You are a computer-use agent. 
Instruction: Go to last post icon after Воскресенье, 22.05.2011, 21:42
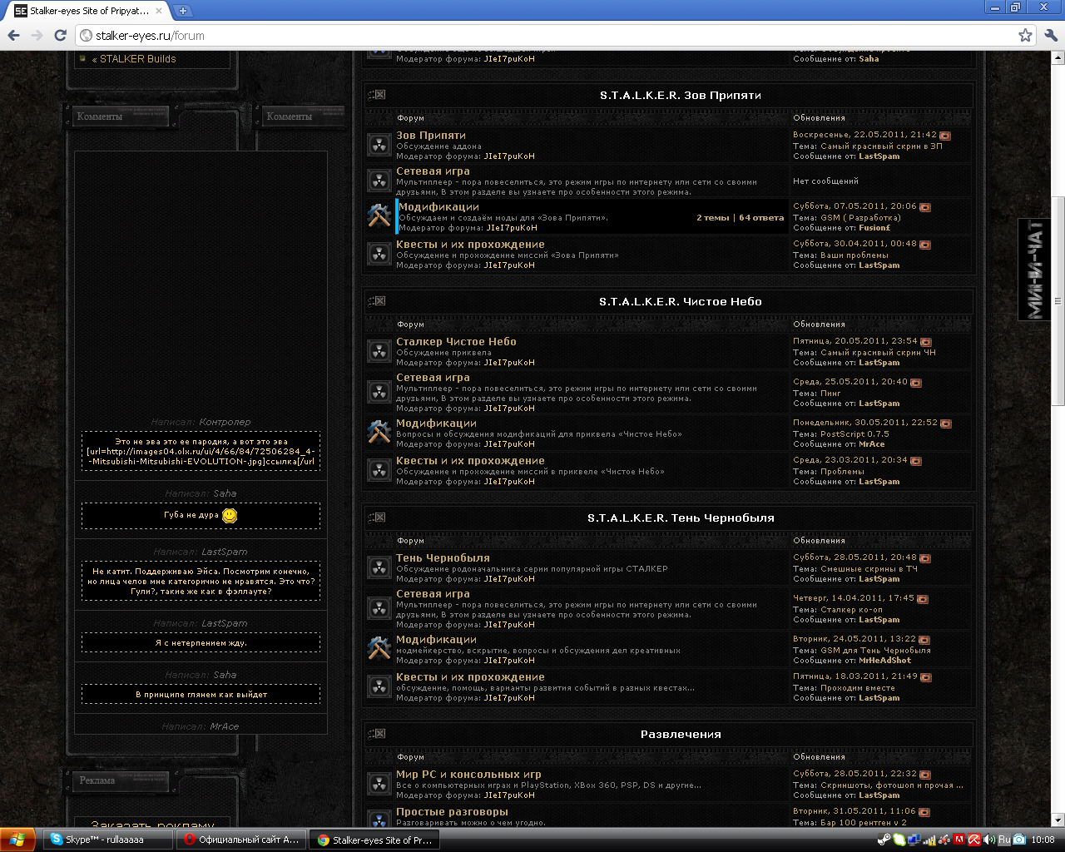pyautogui.click(x=945, y=136)
